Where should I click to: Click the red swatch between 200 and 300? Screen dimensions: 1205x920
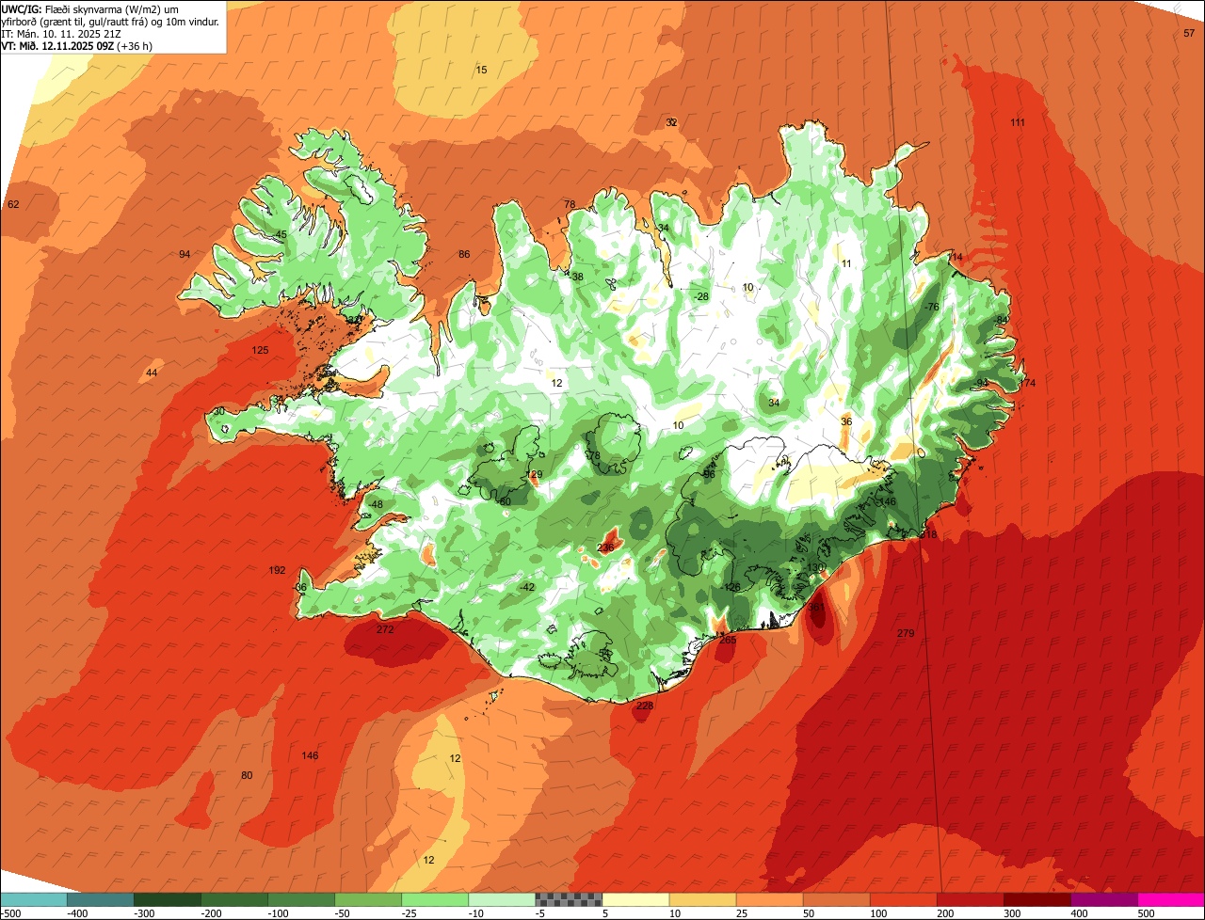pyautogui.click(x=969, y=899)
